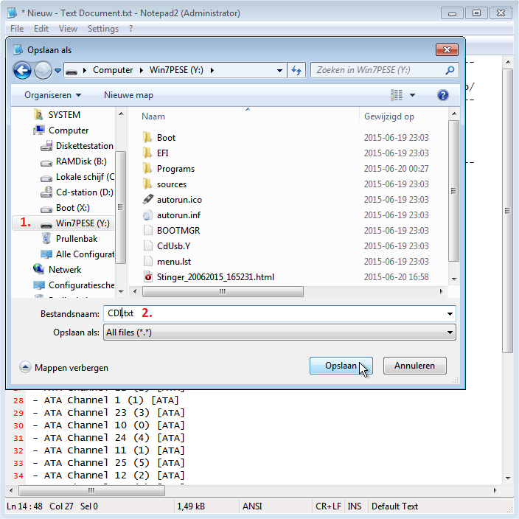The height and width of the screenshot is (519, 519).
Task: Open Notepad2 Edit menu
Action: pyautogui.click(x=41, y=29)
